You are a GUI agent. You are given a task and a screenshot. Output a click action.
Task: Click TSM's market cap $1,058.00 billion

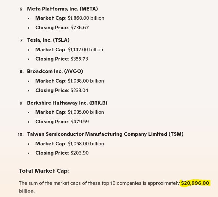(86, 144)
